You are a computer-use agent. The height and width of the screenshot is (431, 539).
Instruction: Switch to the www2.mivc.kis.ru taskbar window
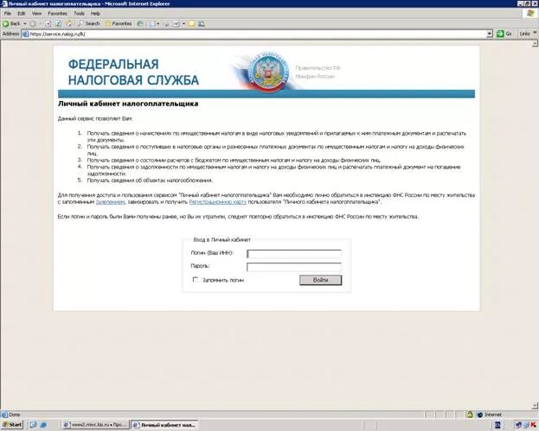pyautogui.click(x=96, y=425)
